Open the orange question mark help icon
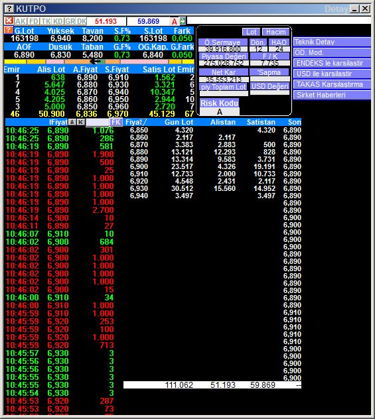 (9, 30)
